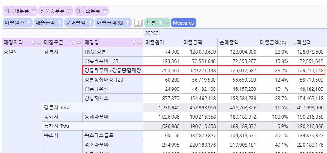Open filter dropdown in 매장명 header

133,43
